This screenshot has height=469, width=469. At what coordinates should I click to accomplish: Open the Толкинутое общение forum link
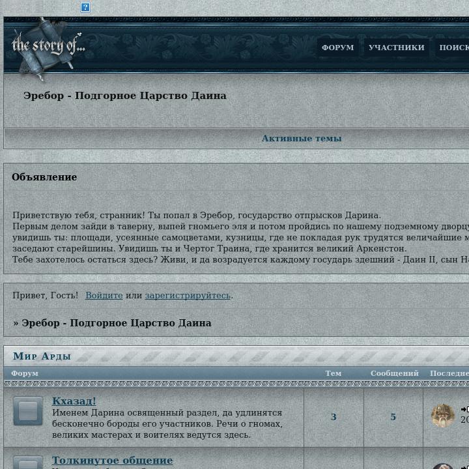[112, 460]
